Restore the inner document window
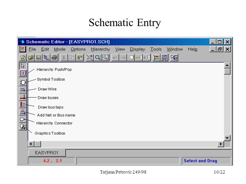The image size is (246, 184). [x=220, y=49]
